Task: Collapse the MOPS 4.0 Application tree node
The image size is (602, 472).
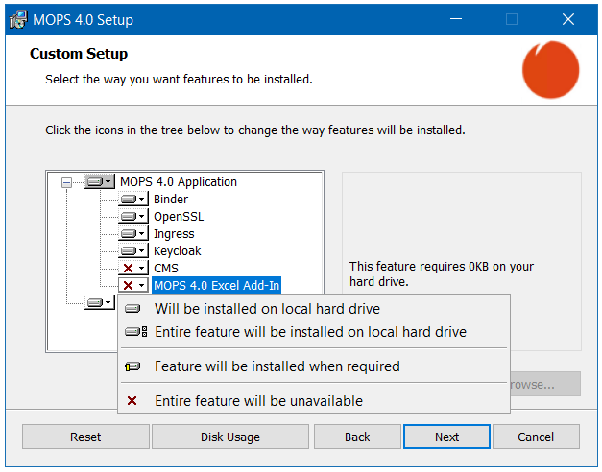Action: click(x=66, y=182)
